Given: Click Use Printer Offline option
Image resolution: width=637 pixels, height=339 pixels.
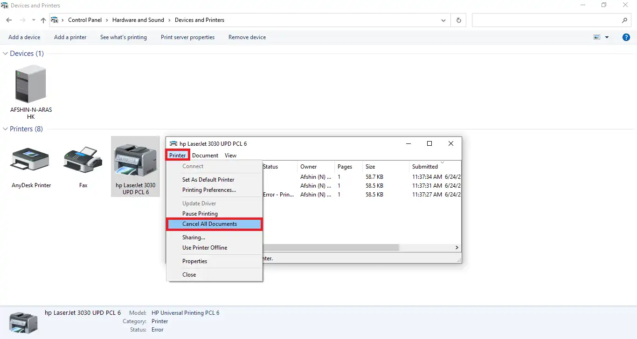Looking at the screenshot, I should click(205, 248).
